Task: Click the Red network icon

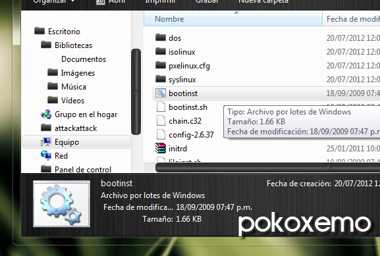Action: (x=46, y=155)
